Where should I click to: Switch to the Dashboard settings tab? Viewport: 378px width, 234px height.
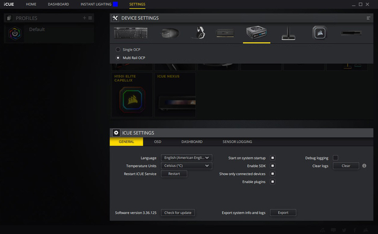(x=192, y=142)
